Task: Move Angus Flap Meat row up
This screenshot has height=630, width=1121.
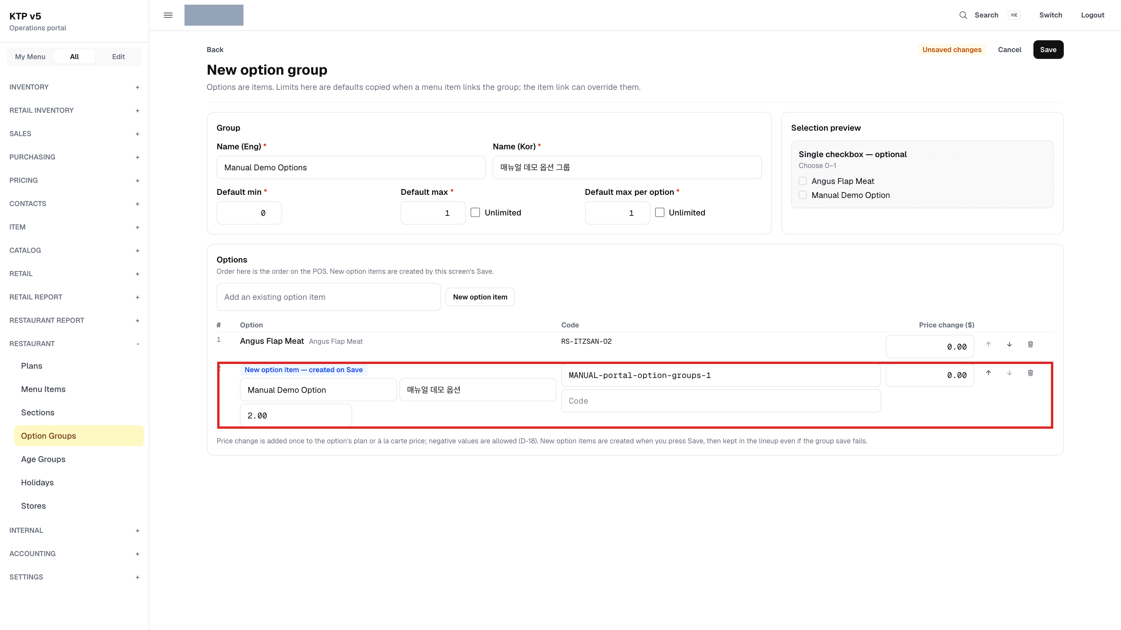Action: click(x=988, y=344)
